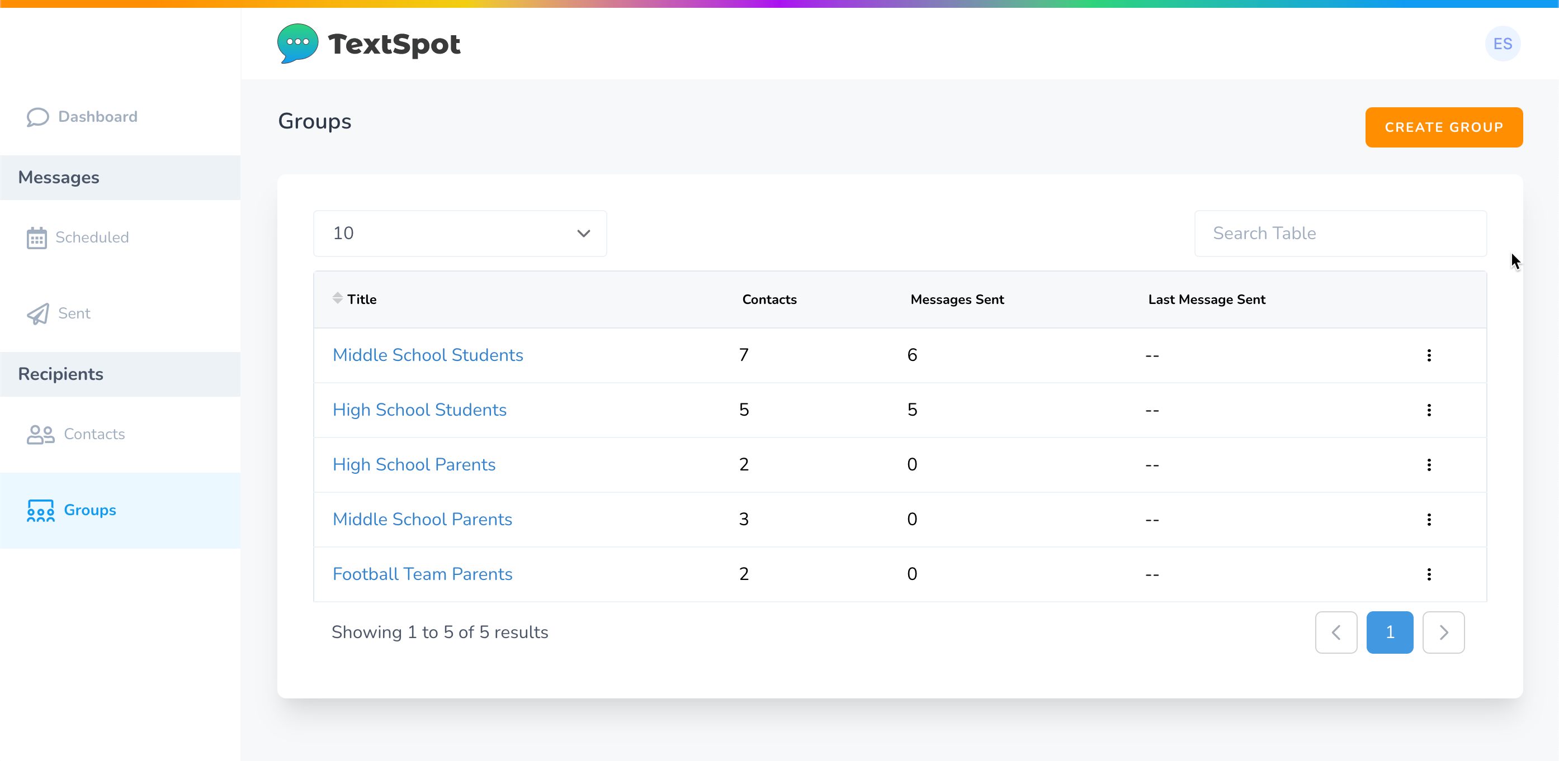Select Recipients section in sidebar
This screenshot has height=761, width=1559.
click(60, 374)
